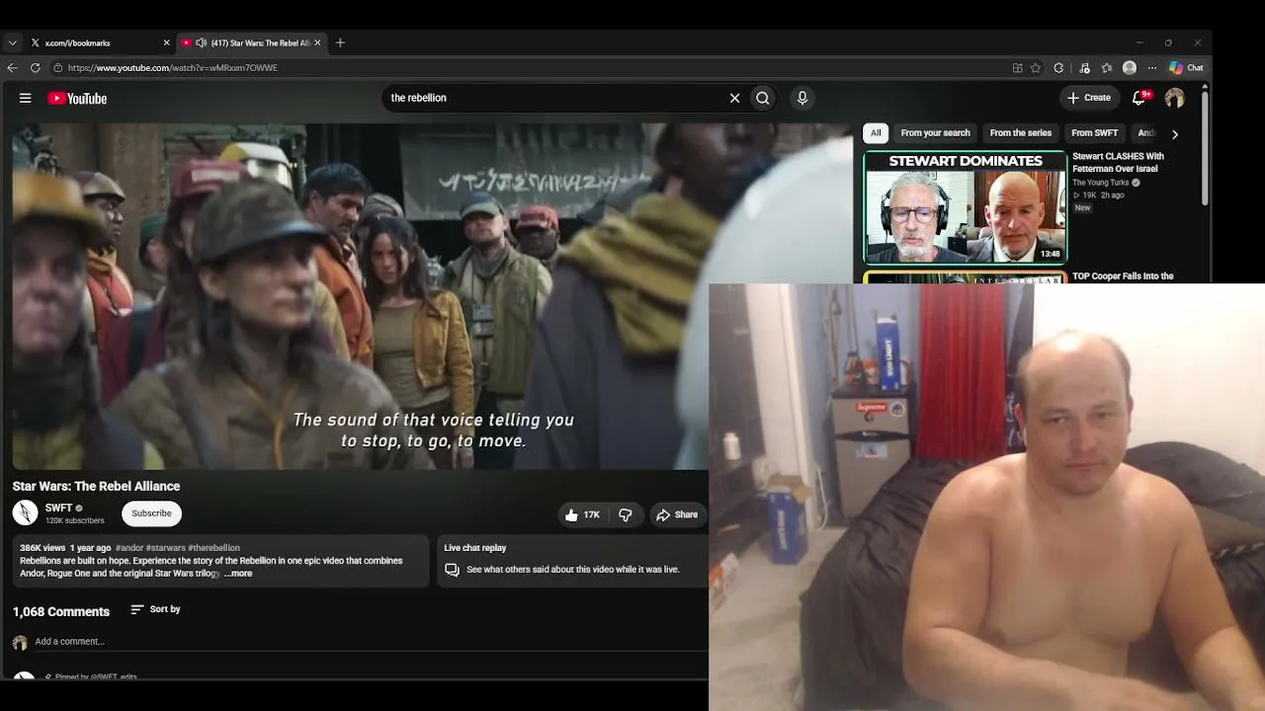Open the browser profile icon
The image size is (1265, 711).
(1130, 68)
